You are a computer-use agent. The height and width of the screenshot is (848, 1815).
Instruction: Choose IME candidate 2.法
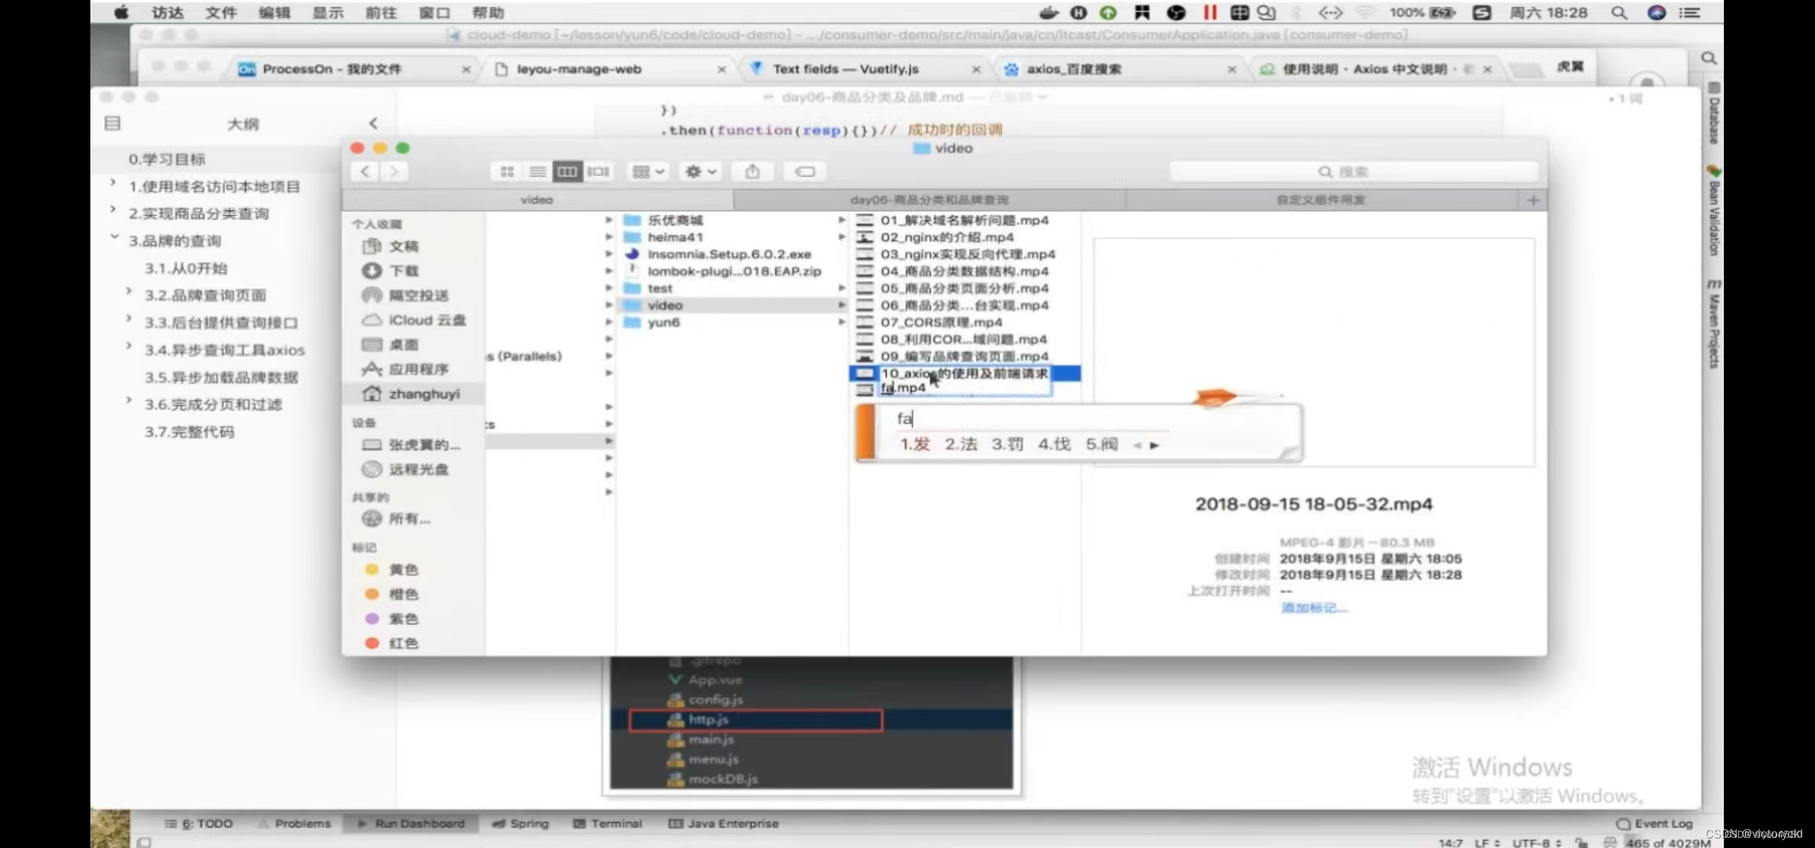click(960, 444)
